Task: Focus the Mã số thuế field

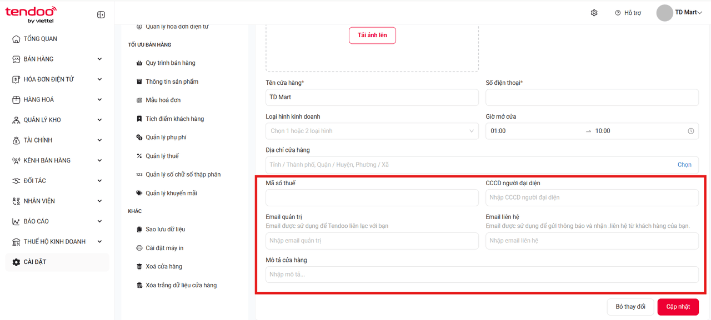Action: pyautogui.click(x=372, y=197)
